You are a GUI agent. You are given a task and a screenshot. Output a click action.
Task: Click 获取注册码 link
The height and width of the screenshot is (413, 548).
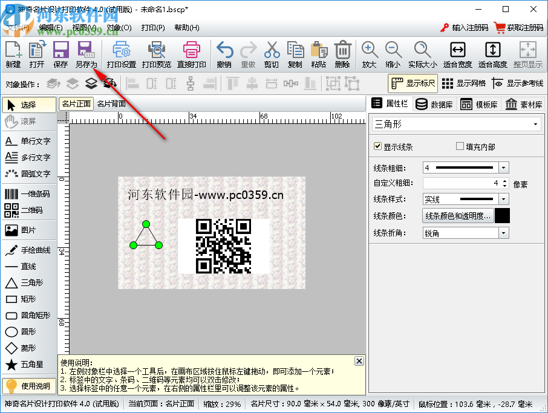pyautogui.click(x=519, y=27)
